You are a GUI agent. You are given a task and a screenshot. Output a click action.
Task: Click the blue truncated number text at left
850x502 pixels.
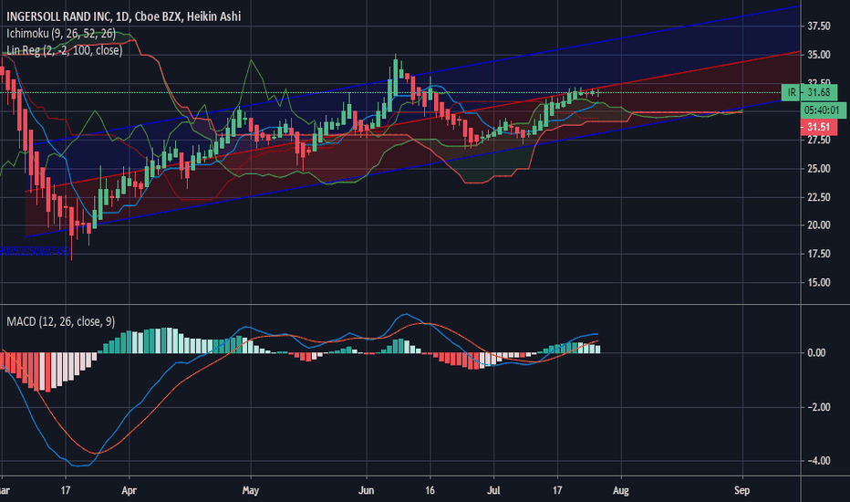[36, 251]
